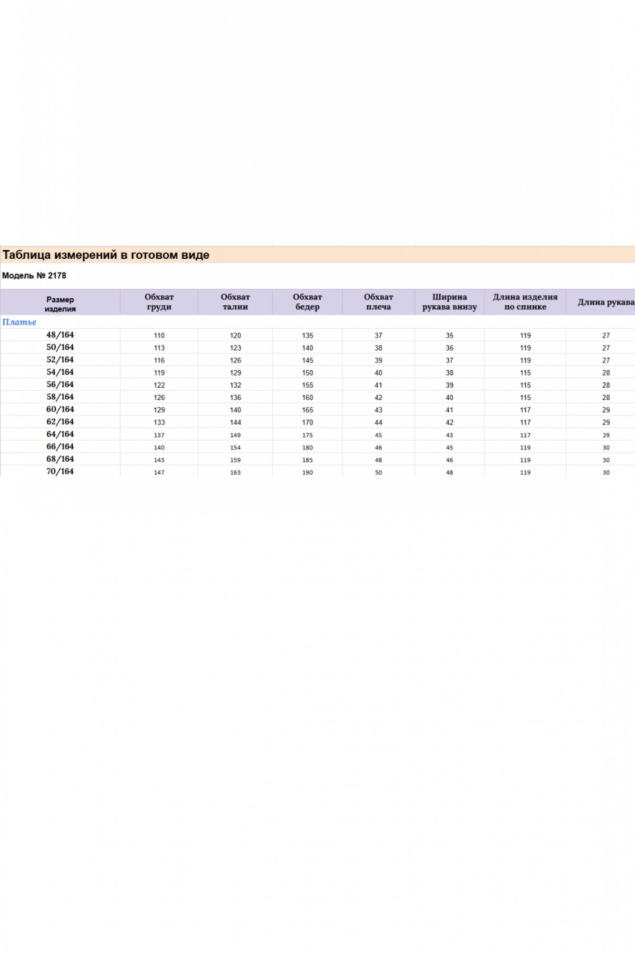
Task: Select the 'Длина рукава' column header
Action: (605, 302)
